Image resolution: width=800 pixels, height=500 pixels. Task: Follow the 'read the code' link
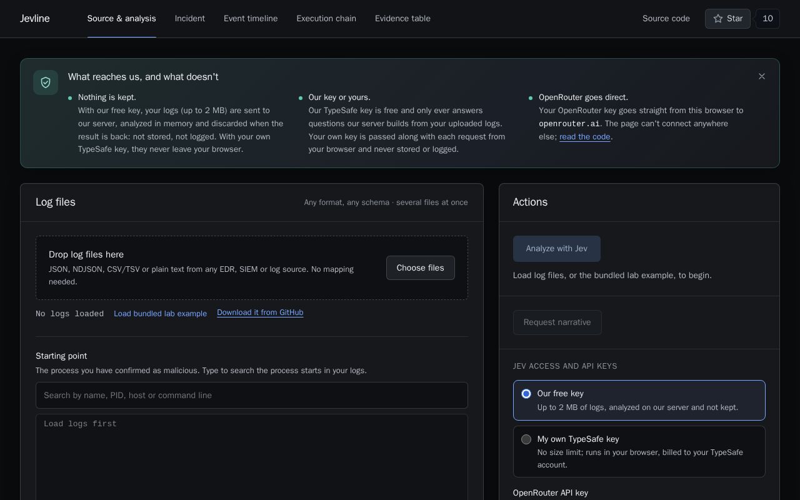(x=584, y=137)
